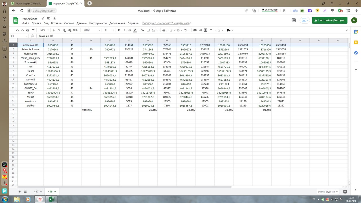Toggle strikethrough formatting
361x203 pixels.
[x=130, y=30]
